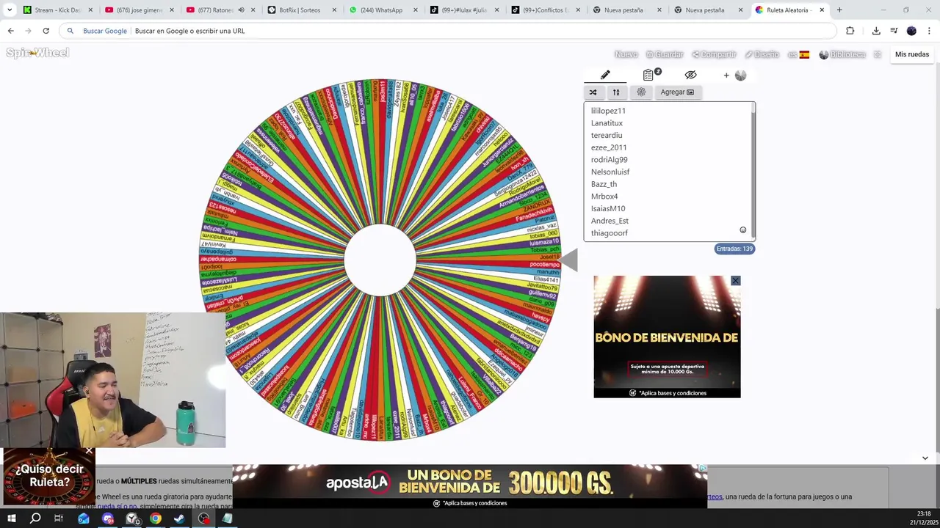The height and width of the screenshot is (528, 940).
Task: Close the Bono de Bienvenida side ad
Action: (735, 281)
